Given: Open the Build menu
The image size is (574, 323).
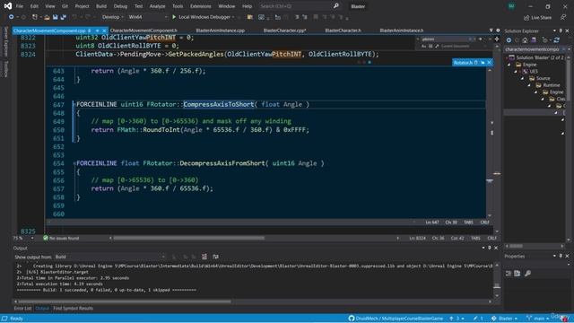Looking at the screenshot, I should point(101,6).
